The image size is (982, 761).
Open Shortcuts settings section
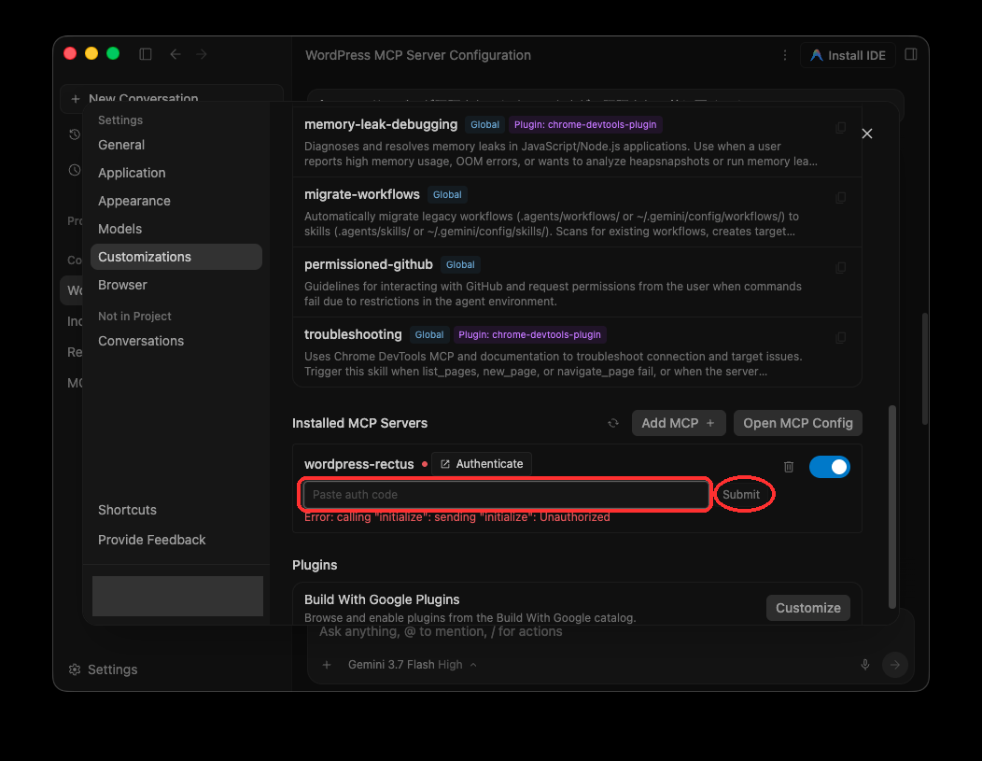(x=176, y=510)
